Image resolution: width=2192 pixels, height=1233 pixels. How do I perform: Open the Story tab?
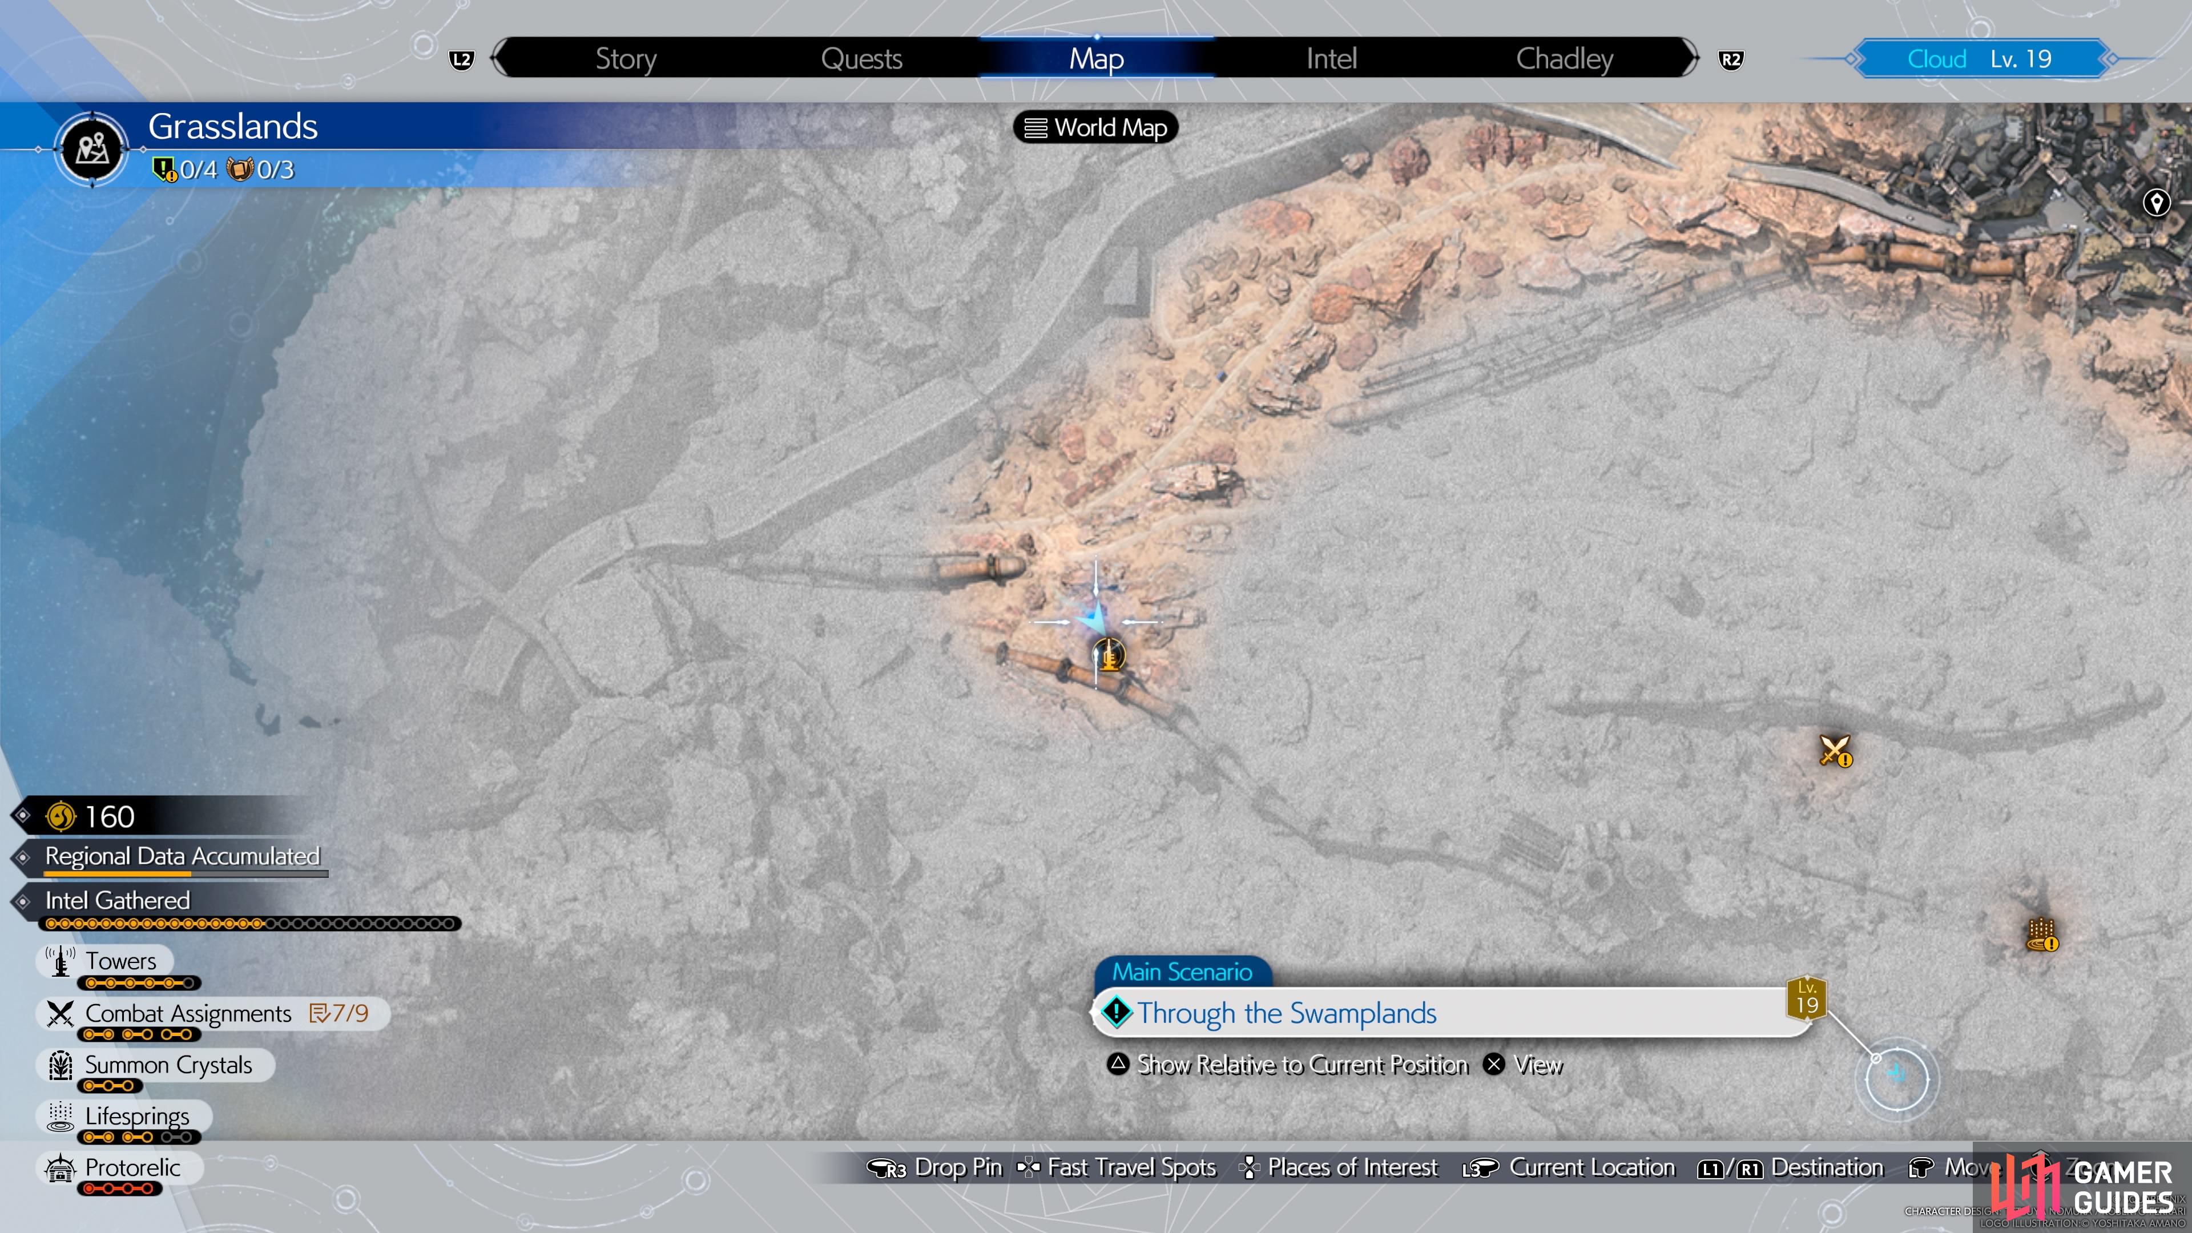point(626,59)
